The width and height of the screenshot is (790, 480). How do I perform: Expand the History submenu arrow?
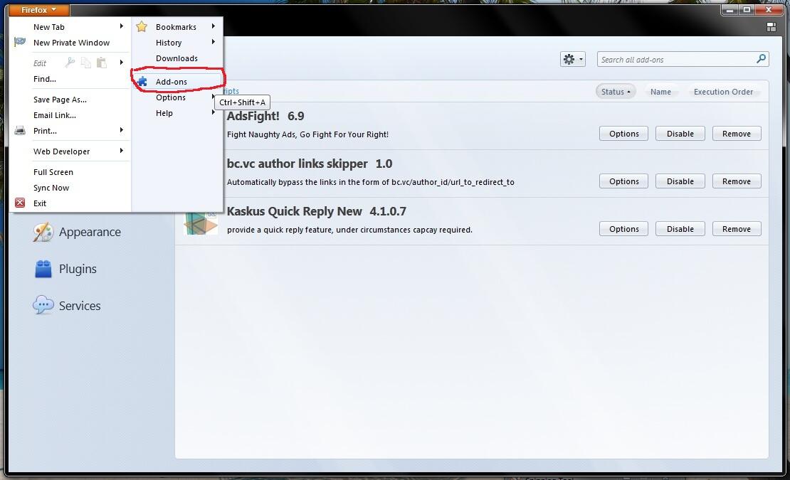[213, 42]
